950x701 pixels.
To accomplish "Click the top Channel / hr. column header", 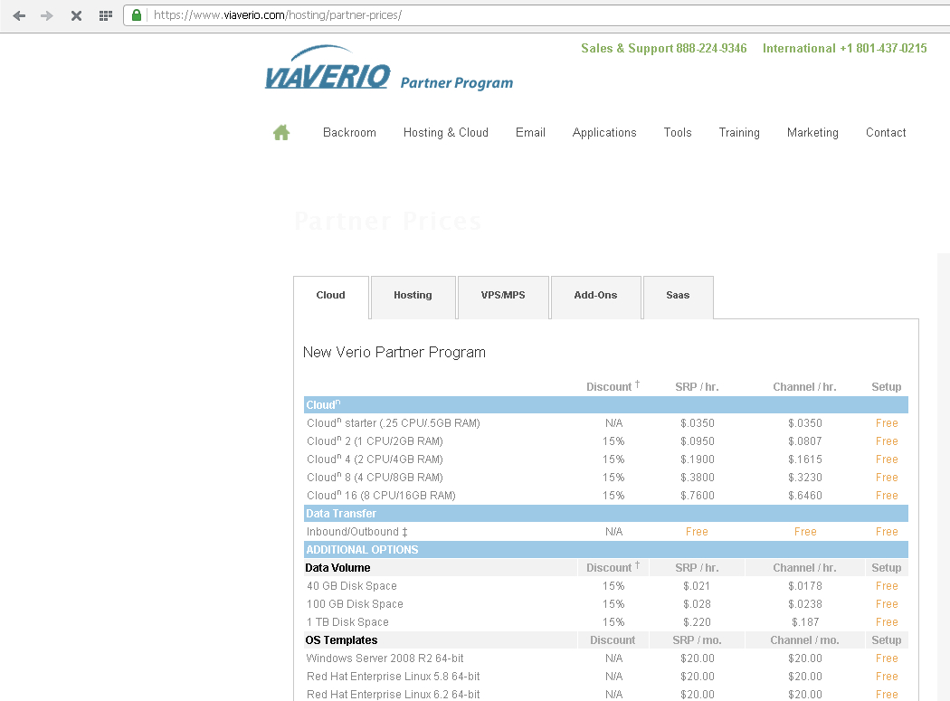I will click(x=804, y=386).
